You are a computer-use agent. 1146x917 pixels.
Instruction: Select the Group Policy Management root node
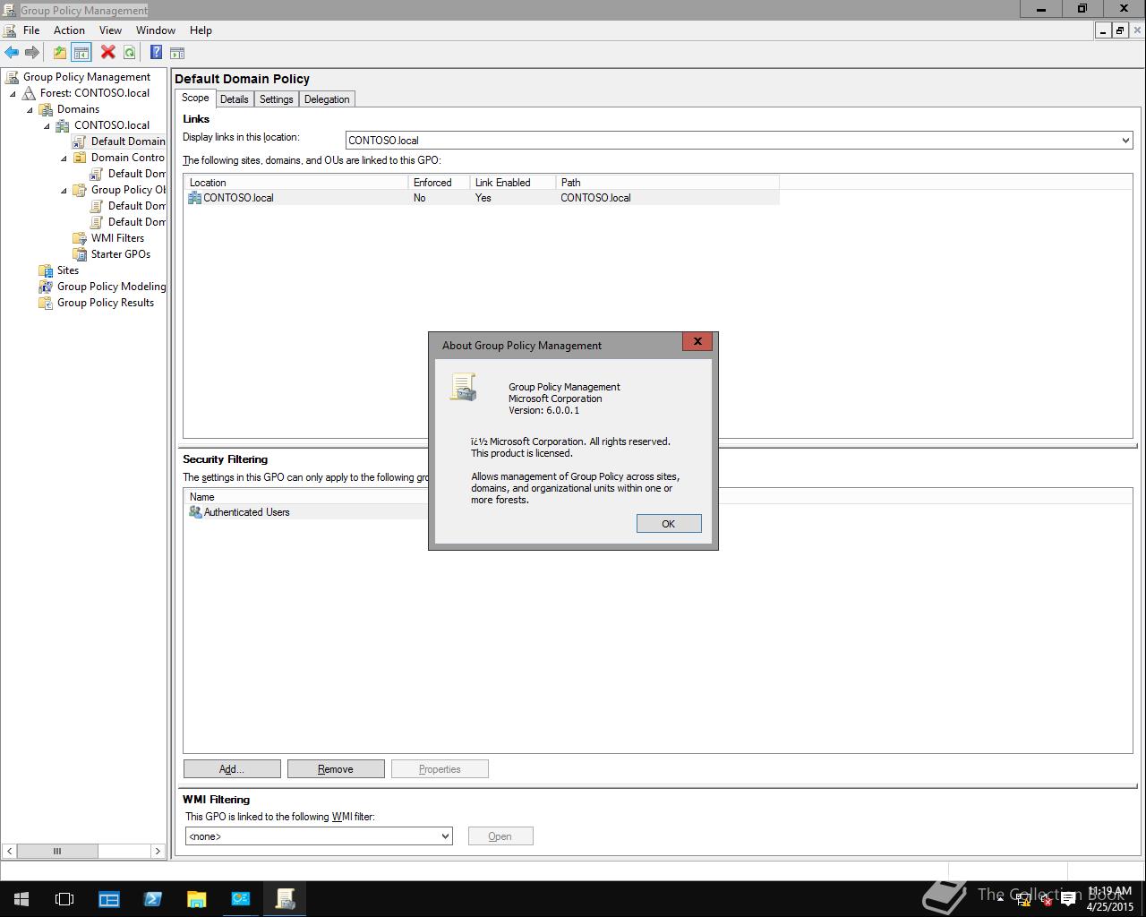[x=87, y=77]
